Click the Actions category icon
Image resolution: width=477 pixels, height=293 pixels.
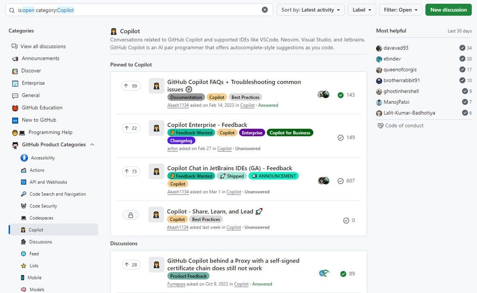23,170
